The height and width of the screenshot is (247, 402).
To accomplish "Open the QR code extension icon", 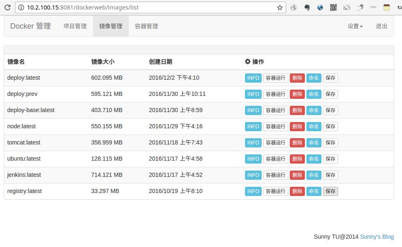I will [x=333, y=7].
